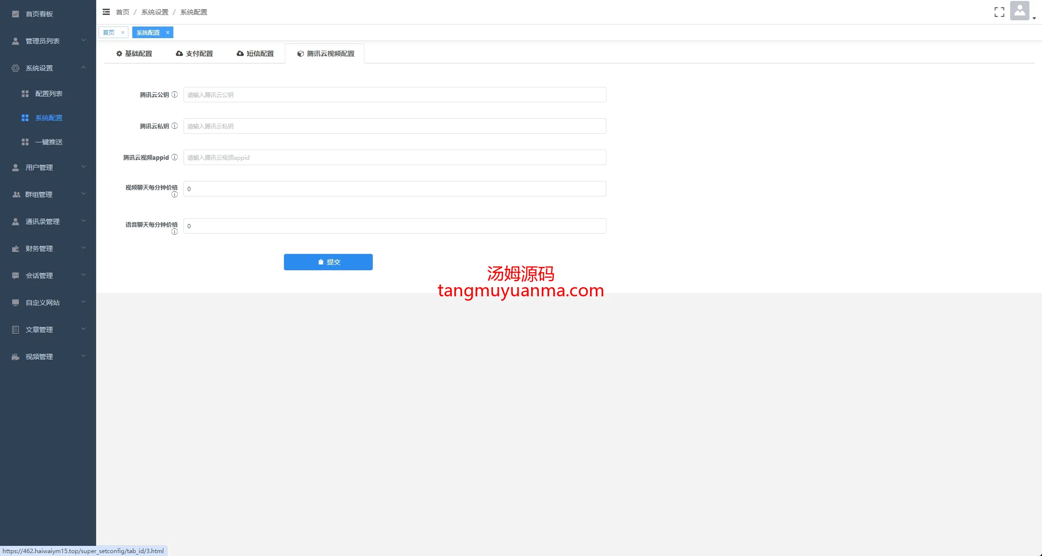Click info icon under 语音聊天每分钟价格
The image size is (1042, 556).
click(x=175, y=232)
